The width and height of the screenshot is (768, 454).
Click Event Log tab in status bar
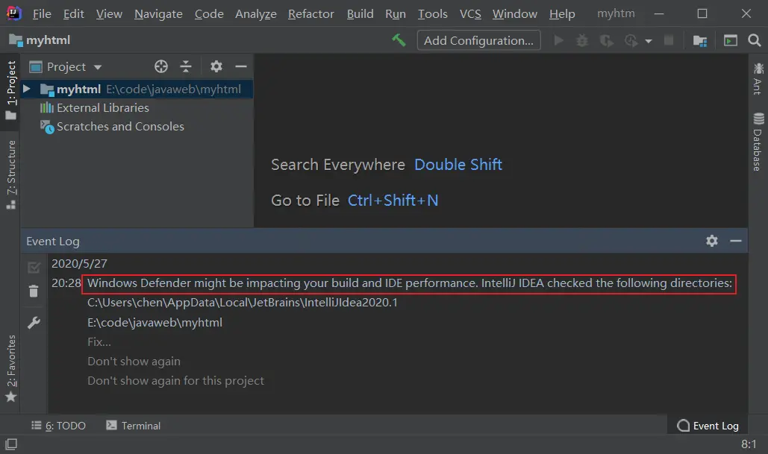(x=708, y=426)
